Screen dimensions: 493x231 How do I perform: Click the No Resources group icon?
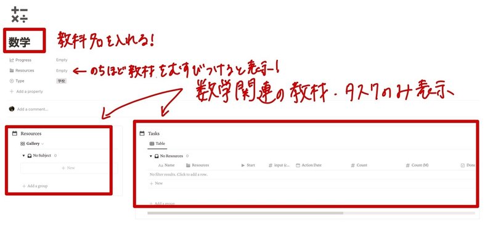(157, 156)
